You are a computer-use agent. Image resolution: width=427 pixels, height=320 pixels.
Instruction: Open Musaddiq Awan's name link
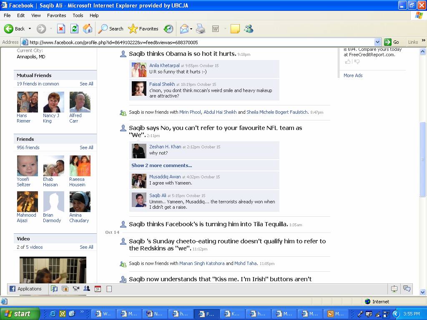pos(165,177)
